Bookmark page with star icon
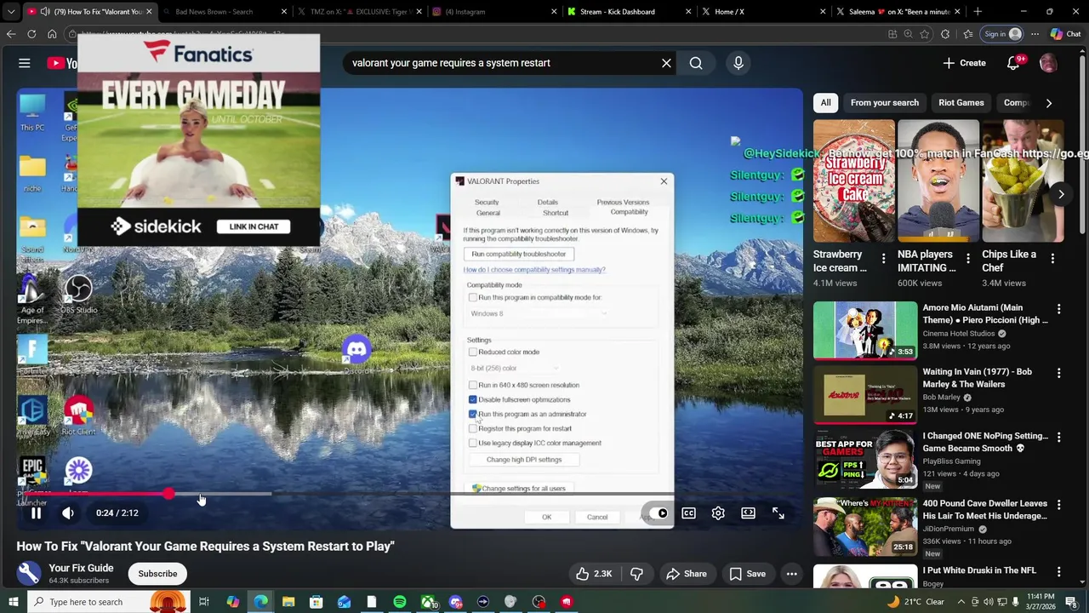 [x=925, y=34]
